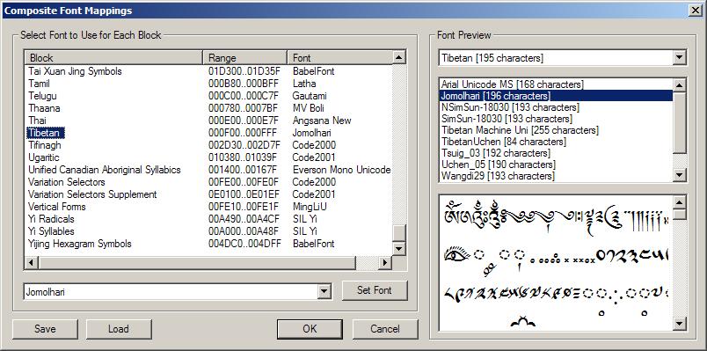Click the Latha font cell for Tamil

point(304,84)
